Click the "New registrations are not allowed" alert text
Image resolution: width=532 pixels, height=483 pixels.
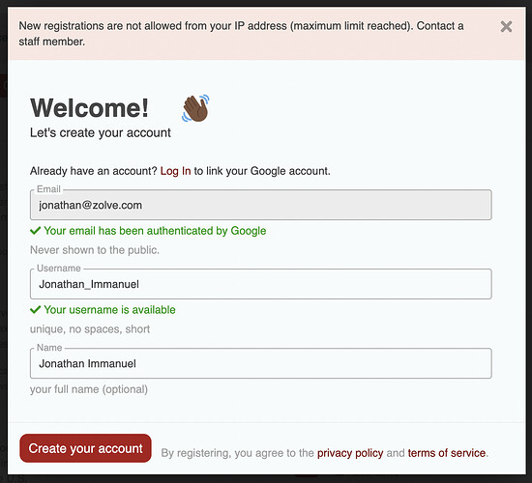tap(241, 34)
